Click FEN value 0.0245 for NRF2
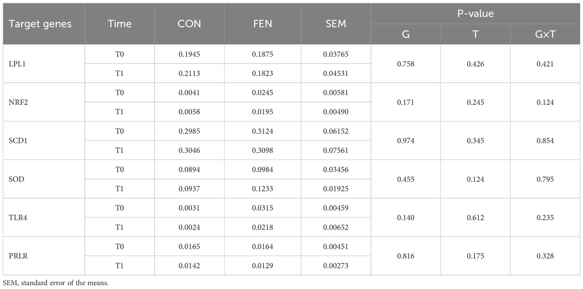 [263, 92]
